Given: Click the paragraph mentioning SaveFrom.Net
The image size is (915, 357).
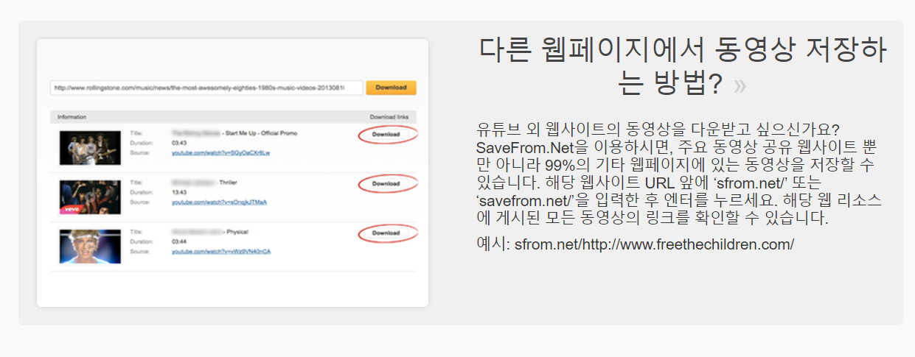Looking at the screenshot, I should pos(680,173).
